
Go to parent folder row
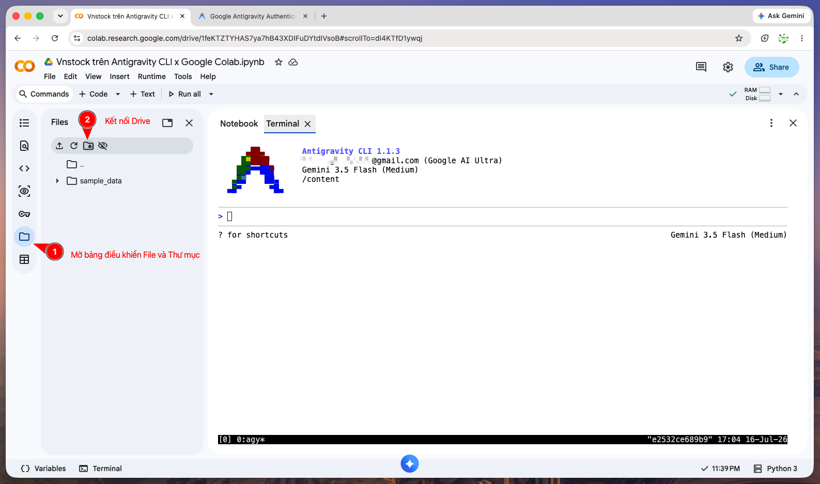click(75, 164)
